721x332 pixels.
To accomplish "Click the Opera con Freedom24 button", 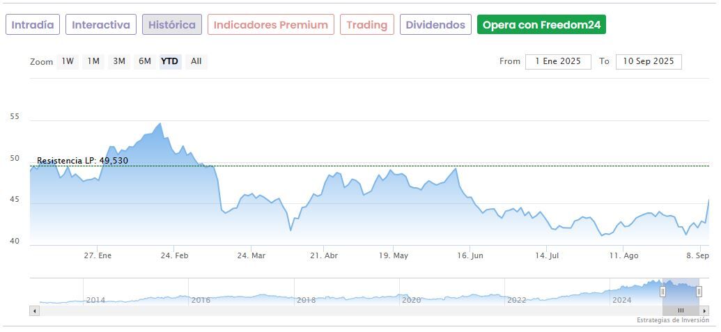I will click(x=541, y=25).
